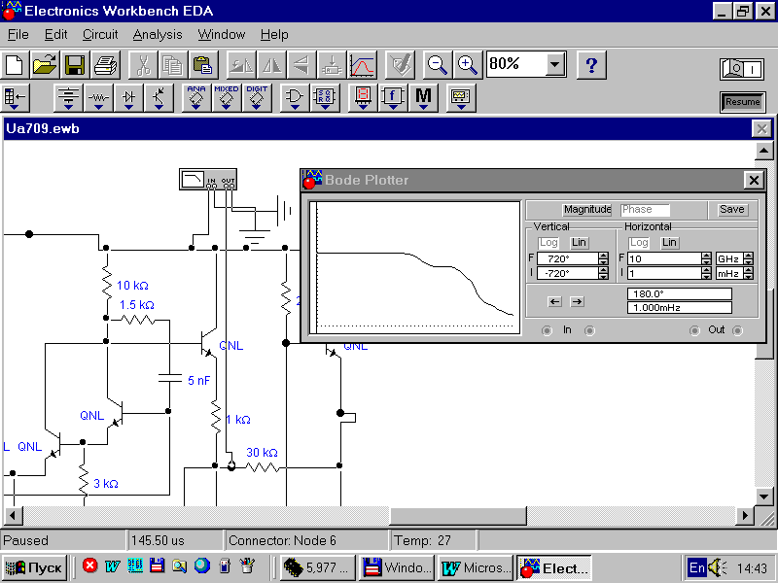Toggle the simulation power switch

tap(742, 68)
